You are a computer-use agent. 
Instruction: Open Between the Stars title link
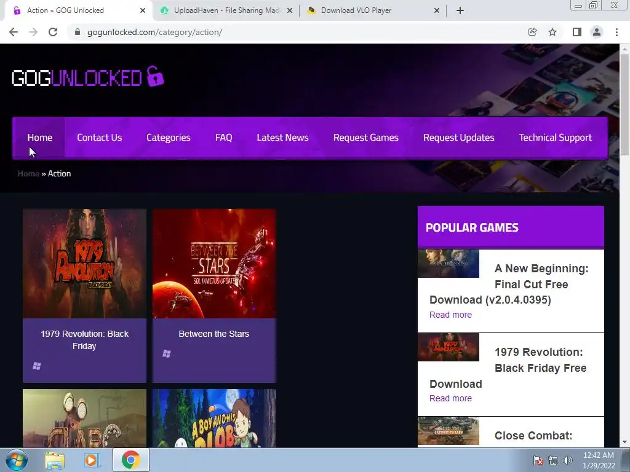click(213, 334)
